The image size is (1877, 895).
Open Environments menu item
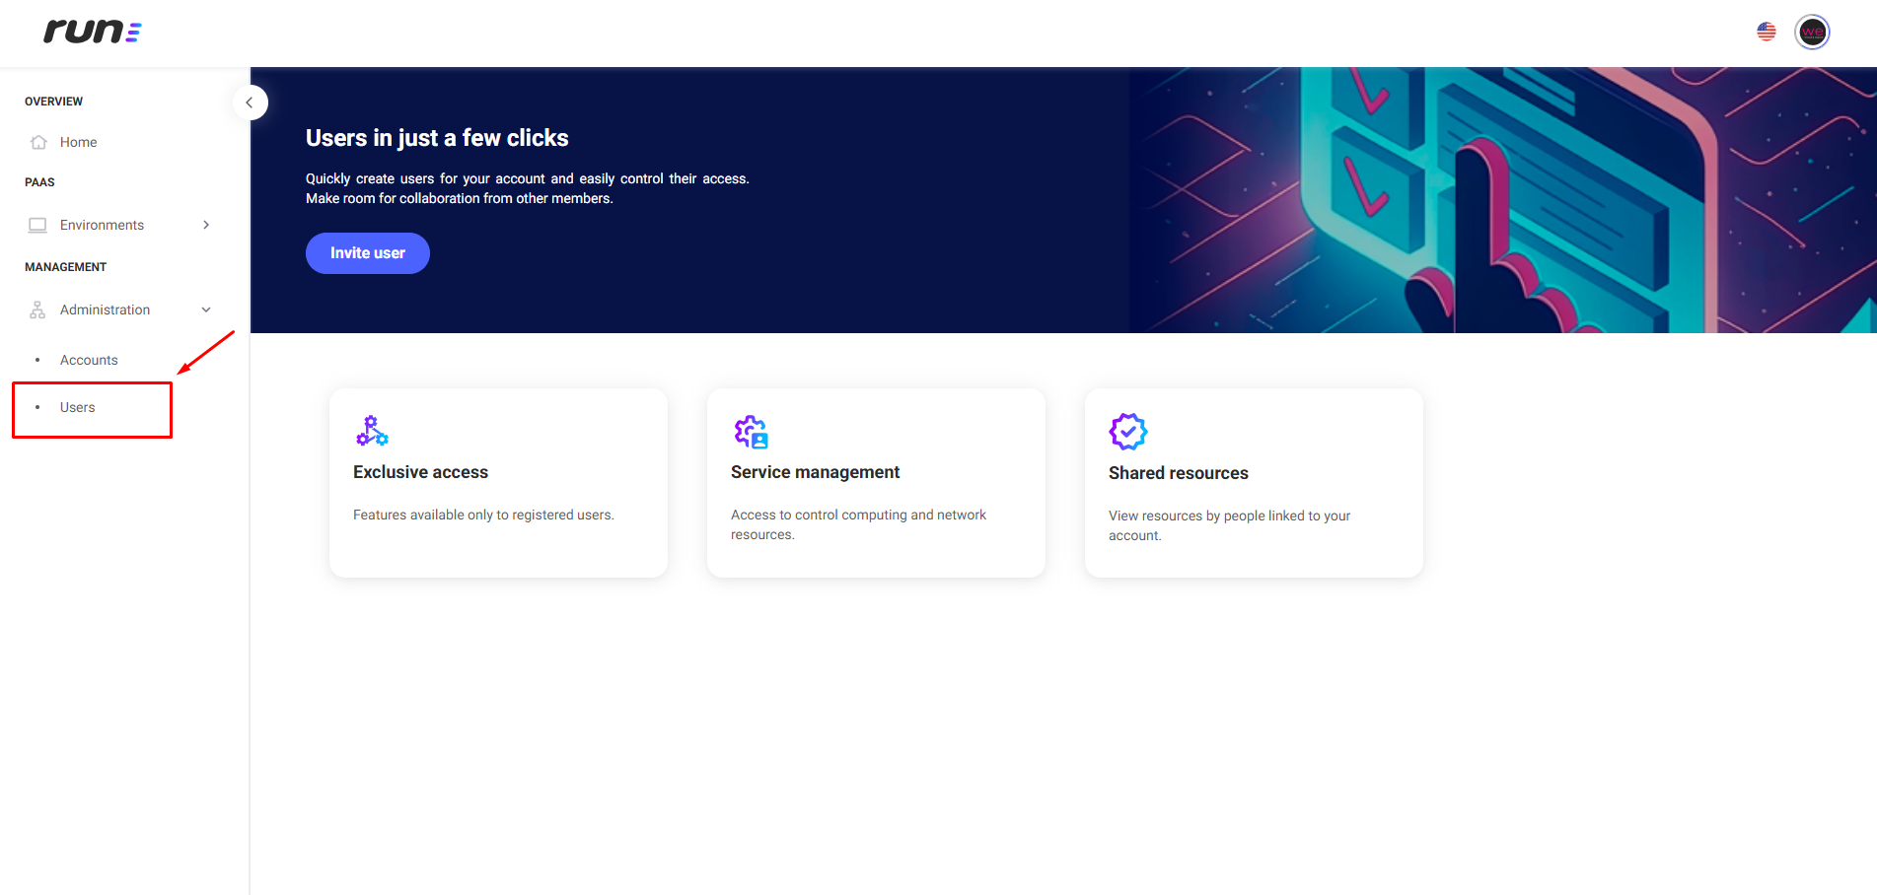tap(102, 225)
